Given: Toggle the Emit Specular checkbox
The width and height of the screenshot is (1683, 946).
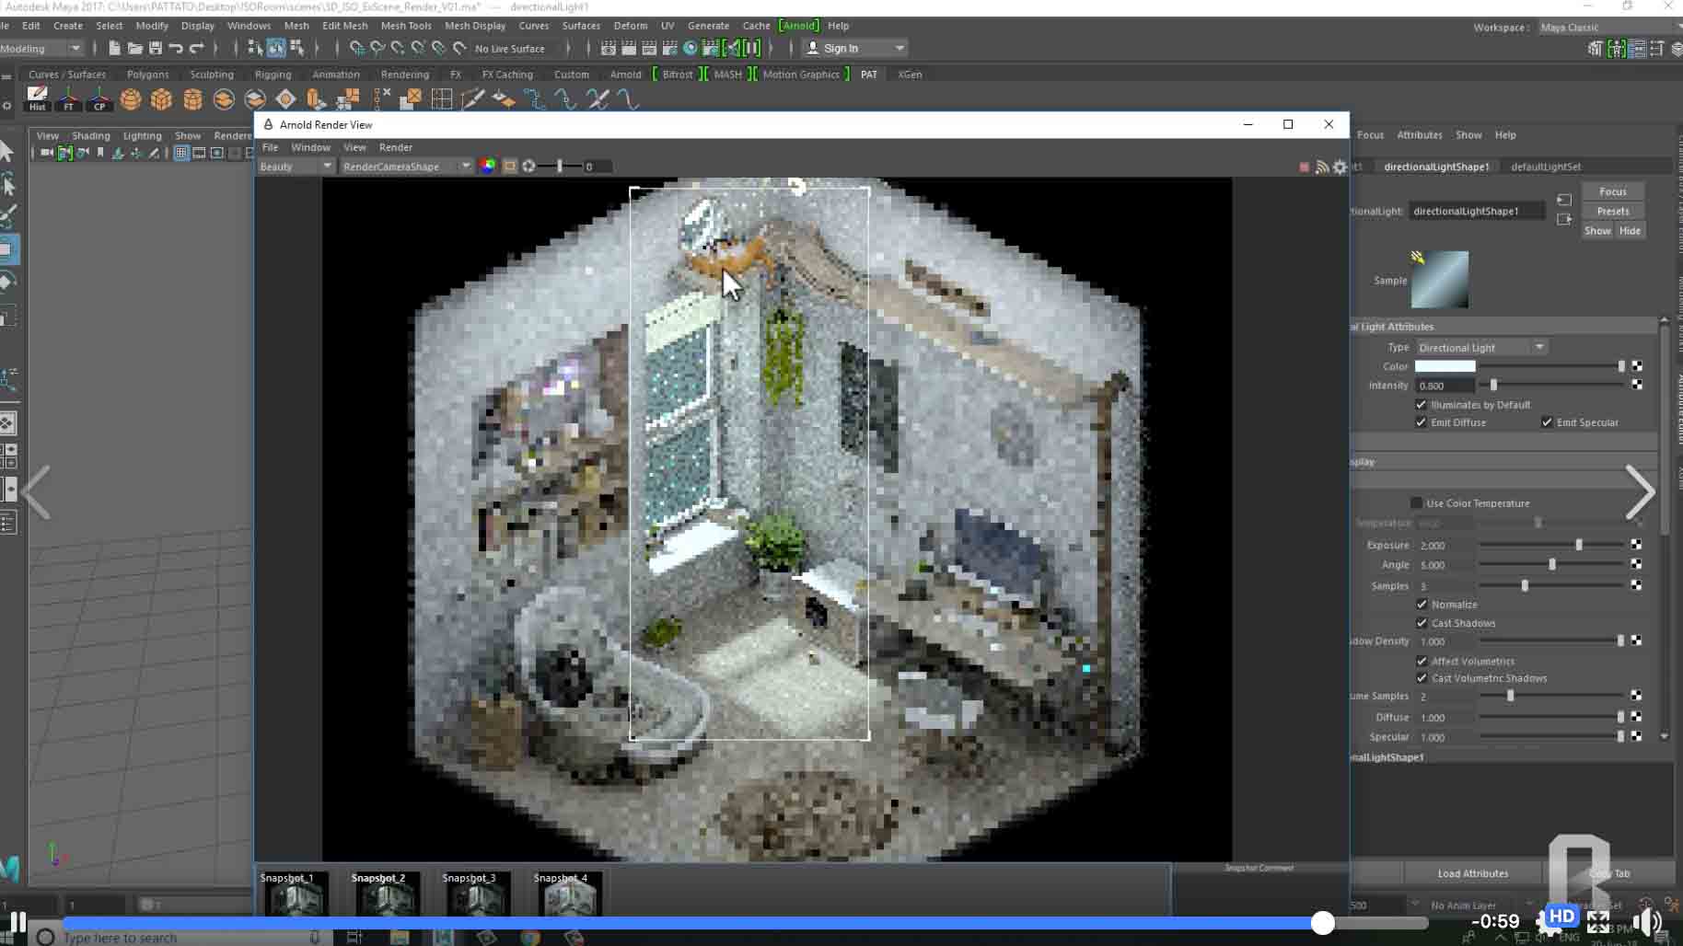Looking at the screenshot, I should coord(1547,422).
